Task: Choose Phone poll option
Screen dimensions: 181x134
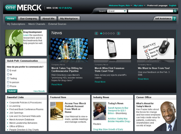Action: [x=8, y=86]
